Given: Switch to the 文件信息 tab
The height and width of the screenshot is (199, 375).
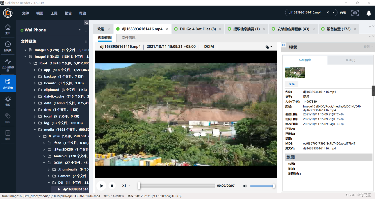Looking at the screenshot, I should [129, 38].
